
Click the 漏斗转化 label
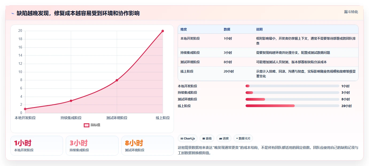tap(351, 12)
